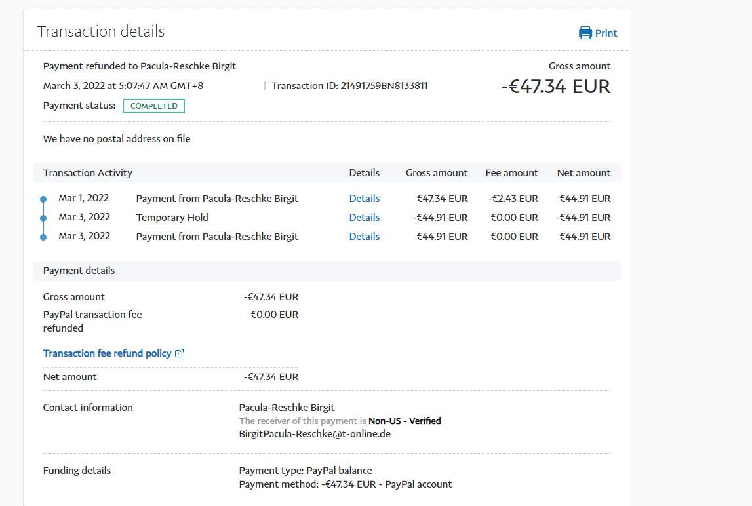Image resolution: width=752 pixels, height=506 pixels.
Task: Click the bottom timeline dot in Transaction Activity
Action: pyautogui.click(x=43, y=237)
